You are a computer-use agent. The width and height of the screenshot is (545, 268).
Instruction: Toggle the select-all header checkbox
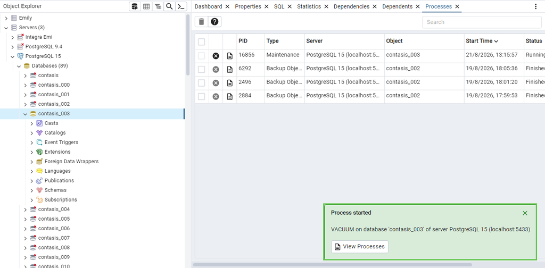(x=202, y=42)
